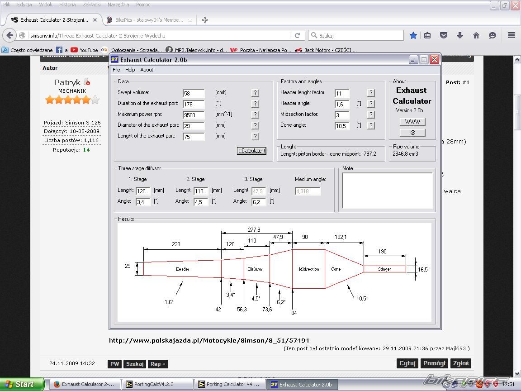Screen dimensions: 521x391
Task: Click the 2. Stage Angle field
Action: click(201, 202)
